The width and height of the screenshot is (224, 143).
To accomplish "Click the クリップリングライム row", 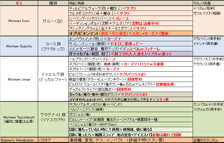I will tap(130, 28).
